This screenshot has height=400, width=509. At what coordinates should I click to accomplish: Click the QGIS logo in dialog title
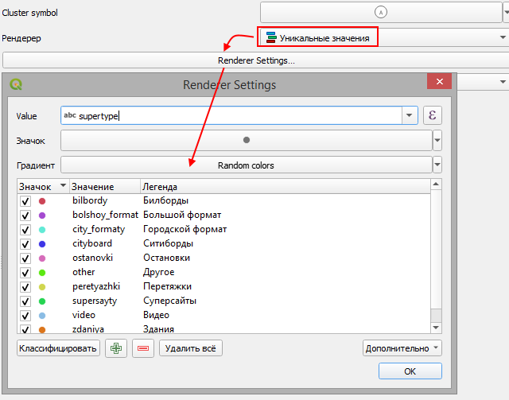[17, 84]
